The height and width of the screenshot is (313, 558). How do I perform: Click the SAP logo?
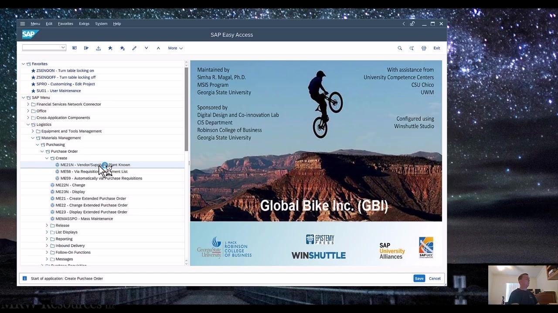(30, 34)
